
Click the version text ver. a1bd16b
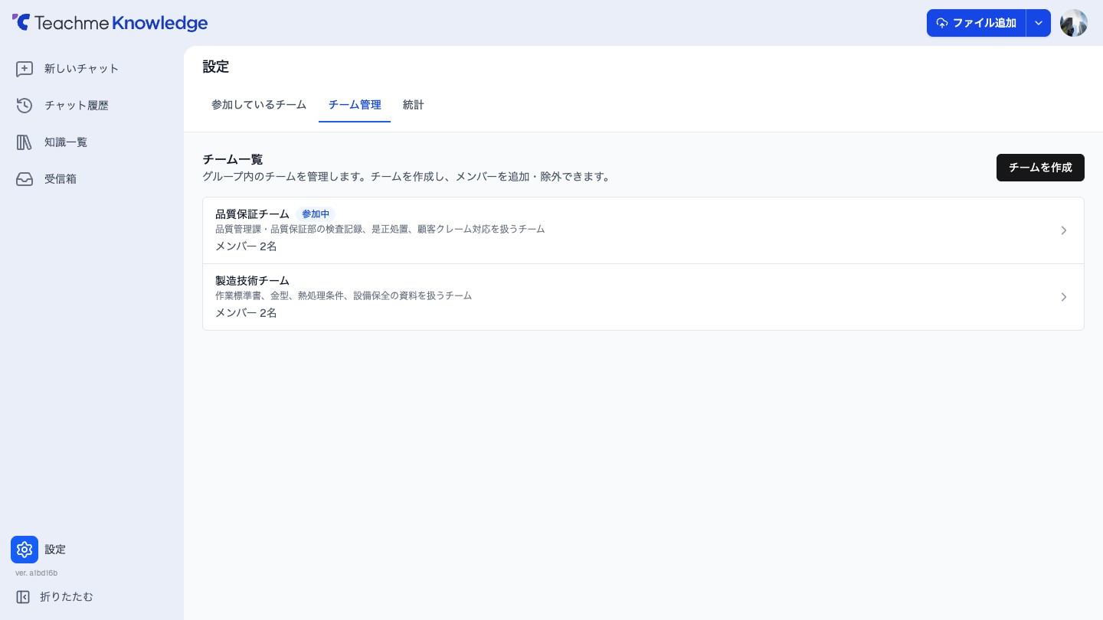pos(37,573)
